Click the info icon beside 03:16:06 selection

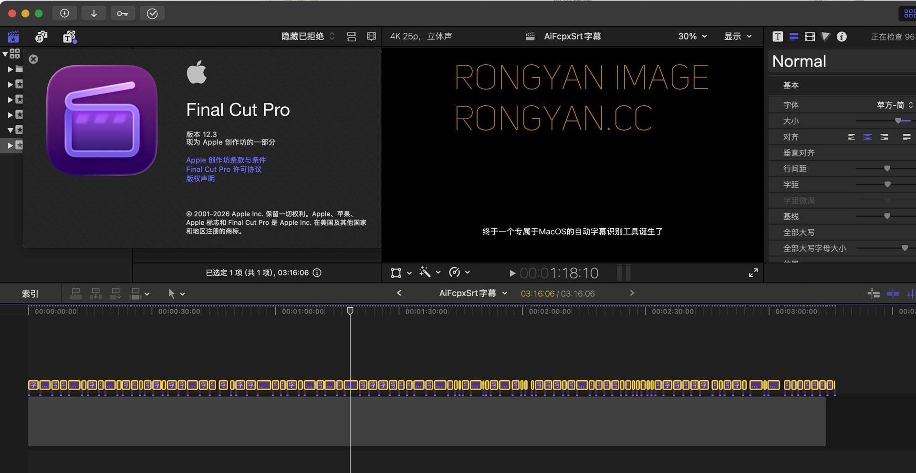pos(317,272)
